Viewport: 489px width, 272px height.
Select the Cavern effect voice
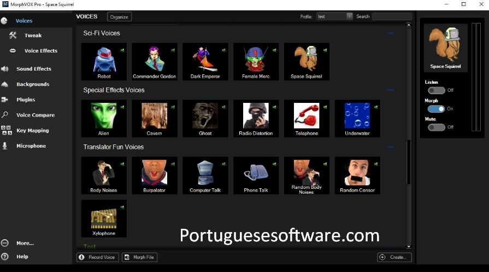(x=155, y=118)
